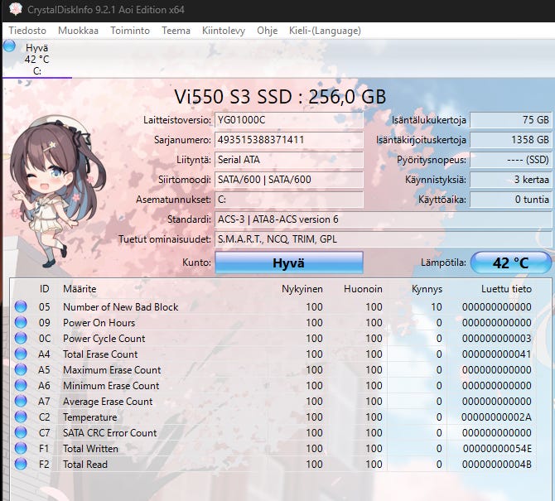Click the Siirtomoodi field SATA/600

pyautogui.click(x=289, y=180)
